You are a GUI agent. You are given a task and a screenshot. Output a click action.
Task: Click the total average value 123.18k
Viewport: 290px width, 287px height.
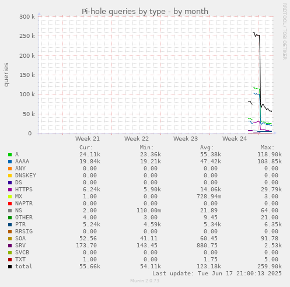click(209, 267)
